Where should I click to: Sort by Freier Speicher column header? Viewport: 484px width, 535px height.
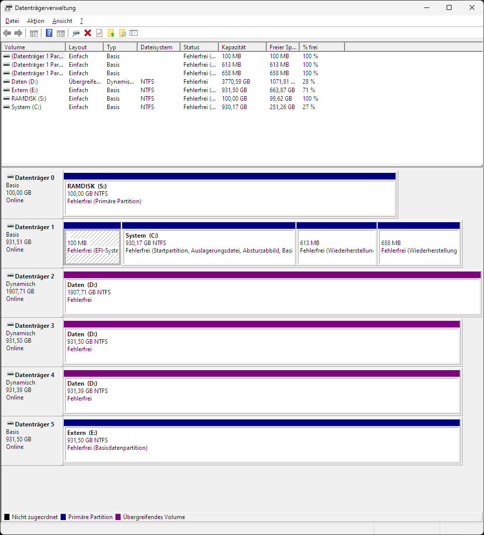(x=283, y=47)
